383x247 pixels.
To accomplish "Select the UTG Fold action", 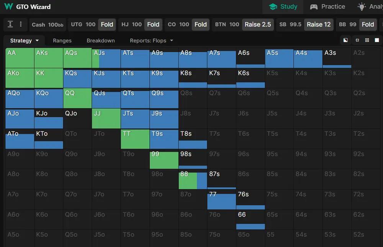I will coord(107,25).
